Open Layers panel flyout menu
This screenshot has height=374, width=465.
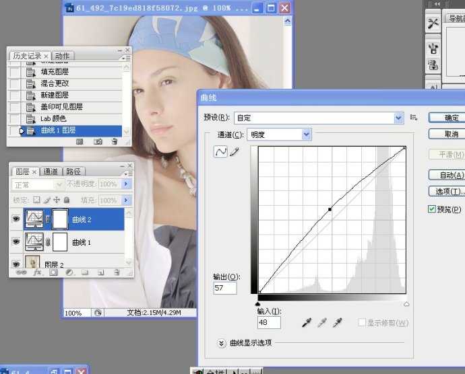click(x=128, y=174)
